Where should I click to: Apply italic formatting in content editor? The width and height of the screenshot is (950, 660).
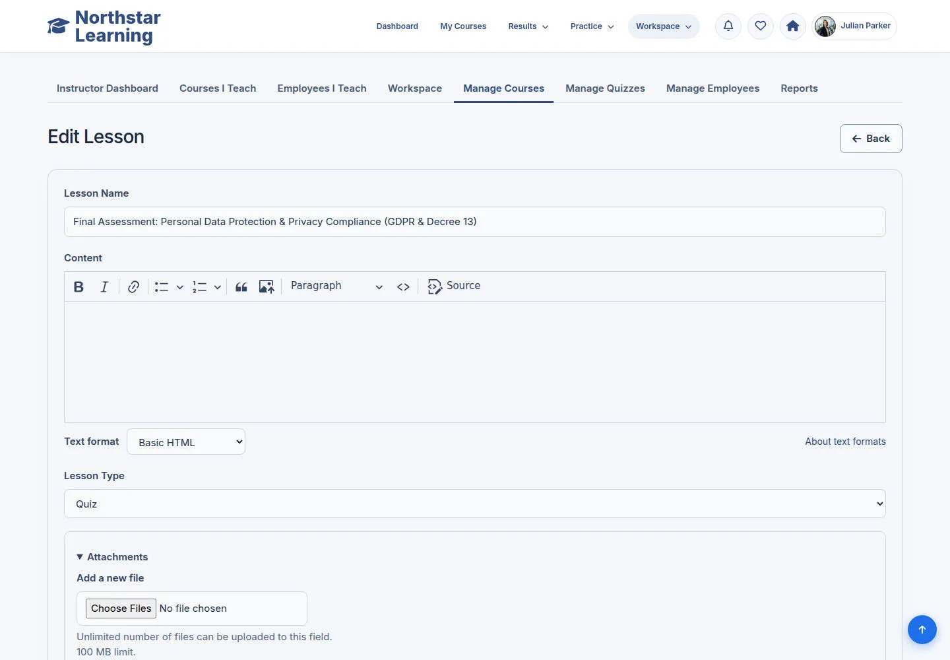tap(104, 286)
